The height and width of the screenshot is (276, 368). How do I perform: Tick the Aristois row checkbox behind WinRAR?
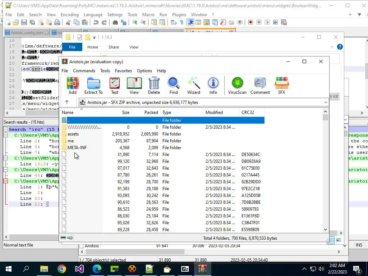point(82,246)
